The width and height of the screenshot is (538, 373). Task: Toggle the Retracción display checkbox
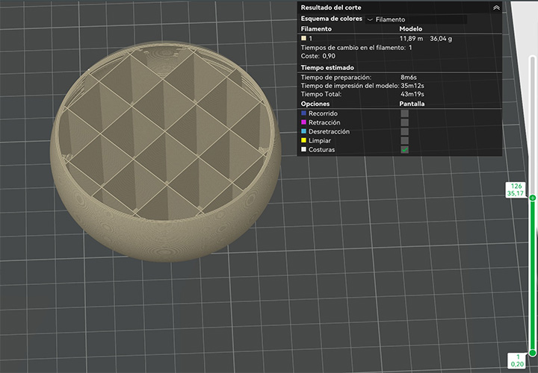coord(404,122)
